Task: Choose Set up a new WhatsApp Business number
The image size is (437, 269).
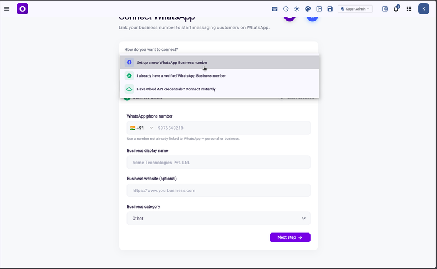Action: (x=220, y=63)
